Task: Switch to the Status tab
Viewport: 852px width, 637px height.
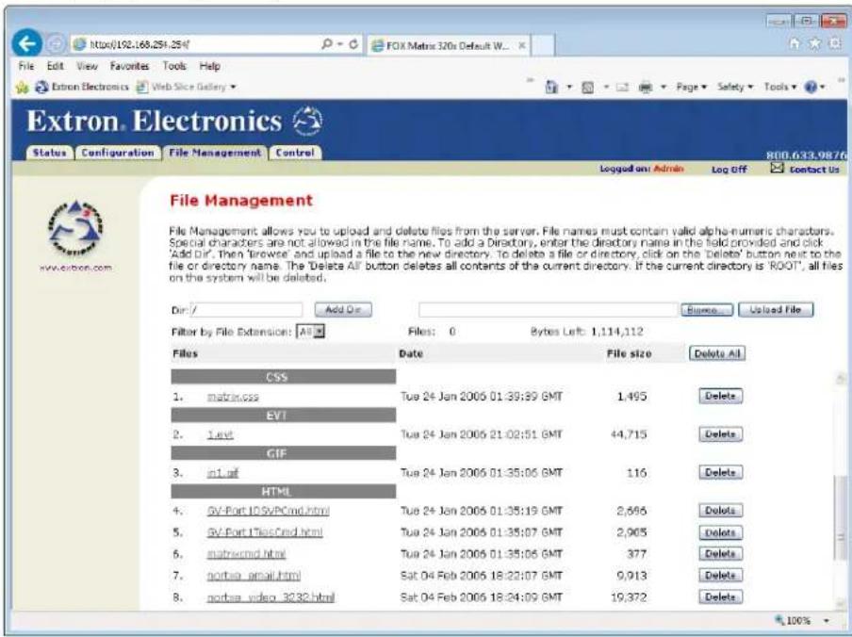Action: click(49, 153)
